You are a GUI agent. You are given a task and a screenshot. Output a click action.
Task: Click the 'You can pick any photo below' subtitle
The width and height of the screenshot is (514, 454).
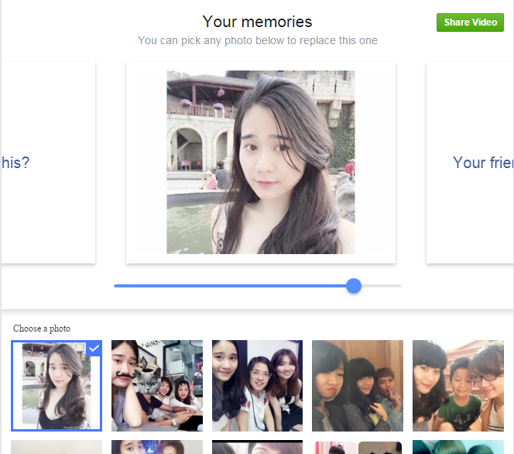pos(257,40)
